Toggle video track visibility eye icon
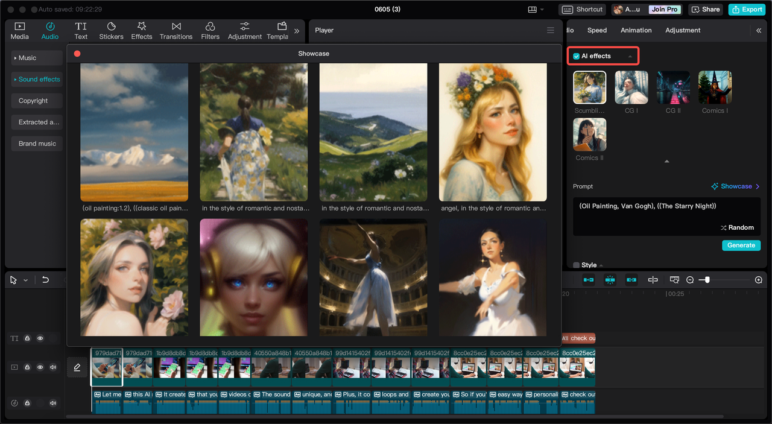This screenshot has height=424, width=772. pyautogui.click(x=40, y=367)
